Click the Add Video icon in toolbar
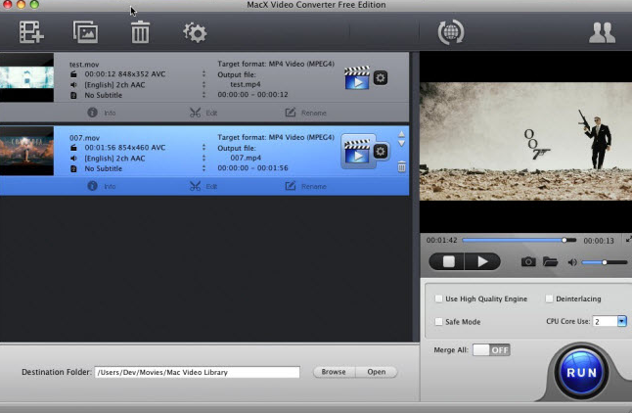632x413 pixels. [x=31, y=32]
